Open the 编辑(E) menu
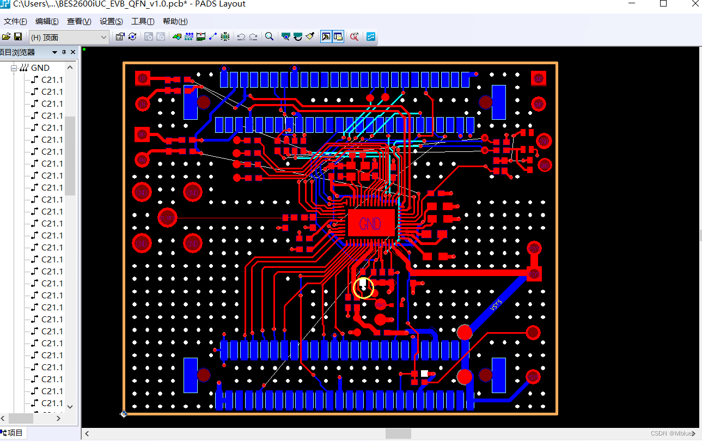Viewport: 702px width, 441px height. tap(47, 21)
